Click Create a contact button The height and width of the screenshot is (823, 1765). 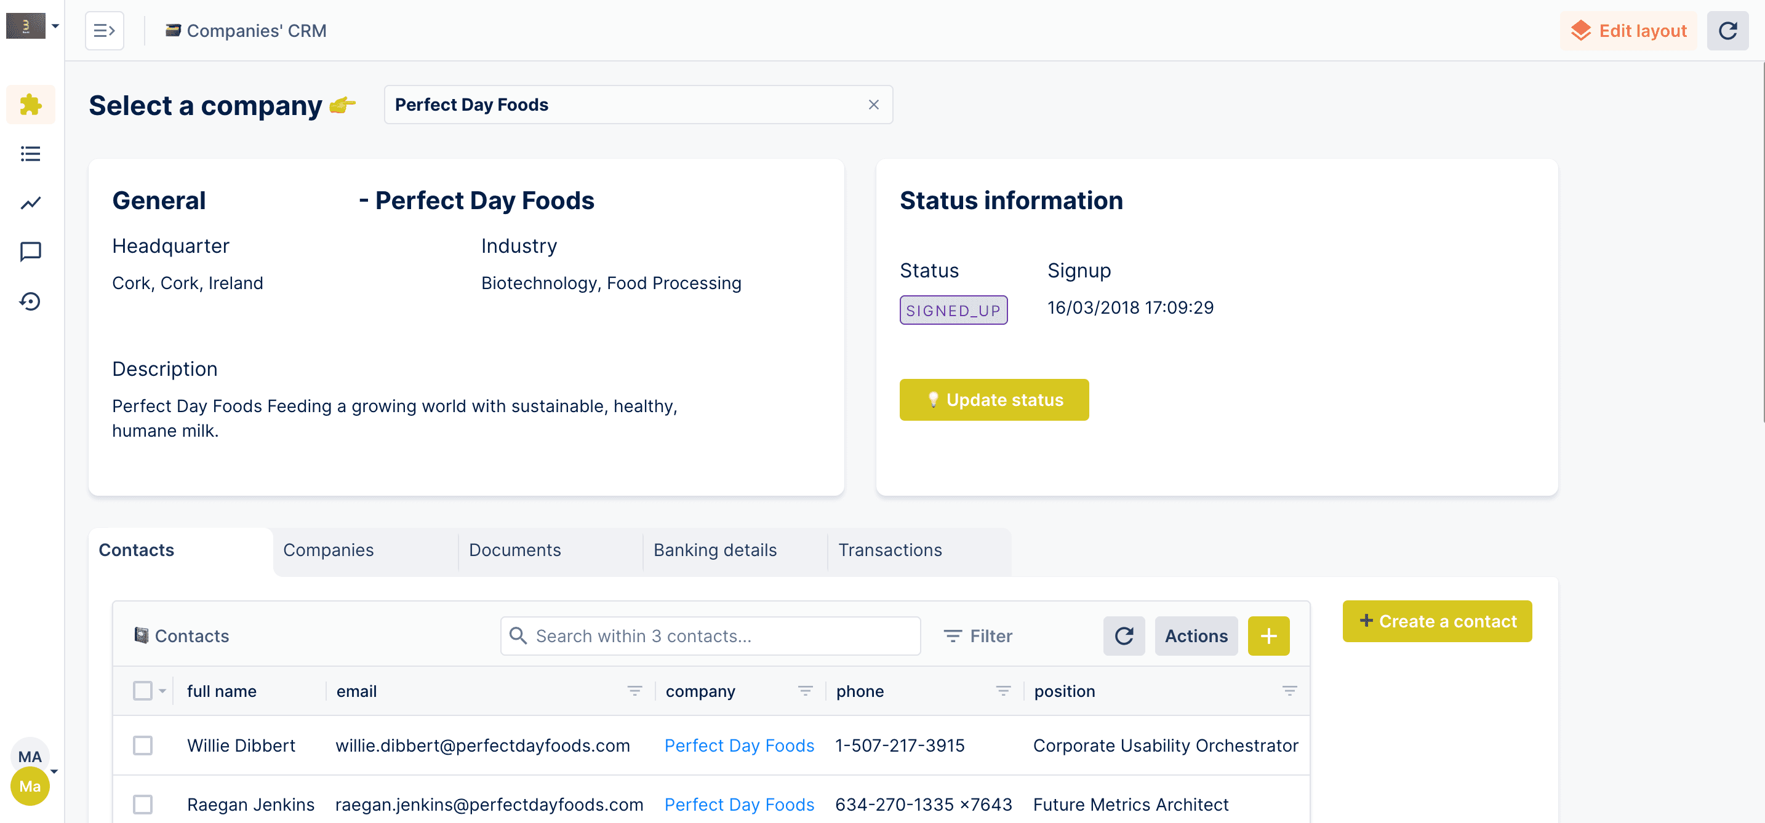click(1438, 621)
